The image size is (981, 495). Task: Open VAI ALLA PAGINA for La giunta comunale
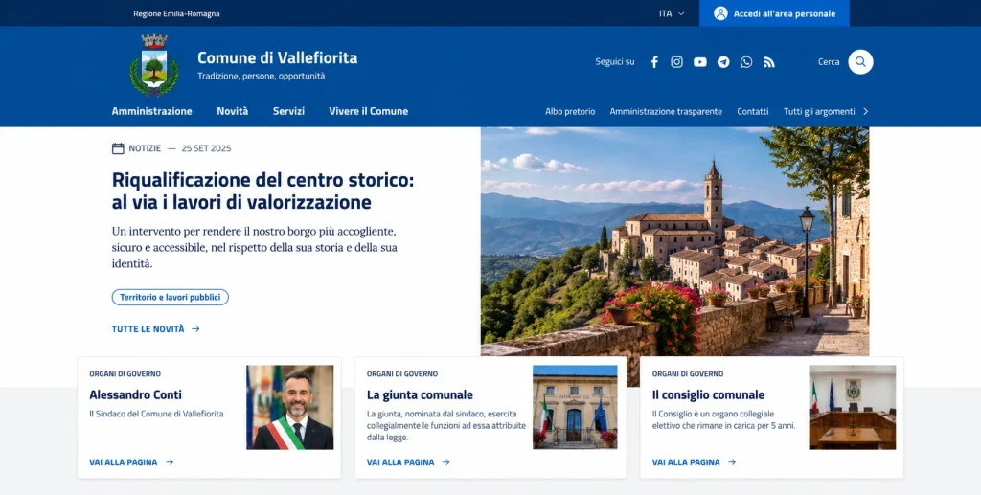point(400,462)
